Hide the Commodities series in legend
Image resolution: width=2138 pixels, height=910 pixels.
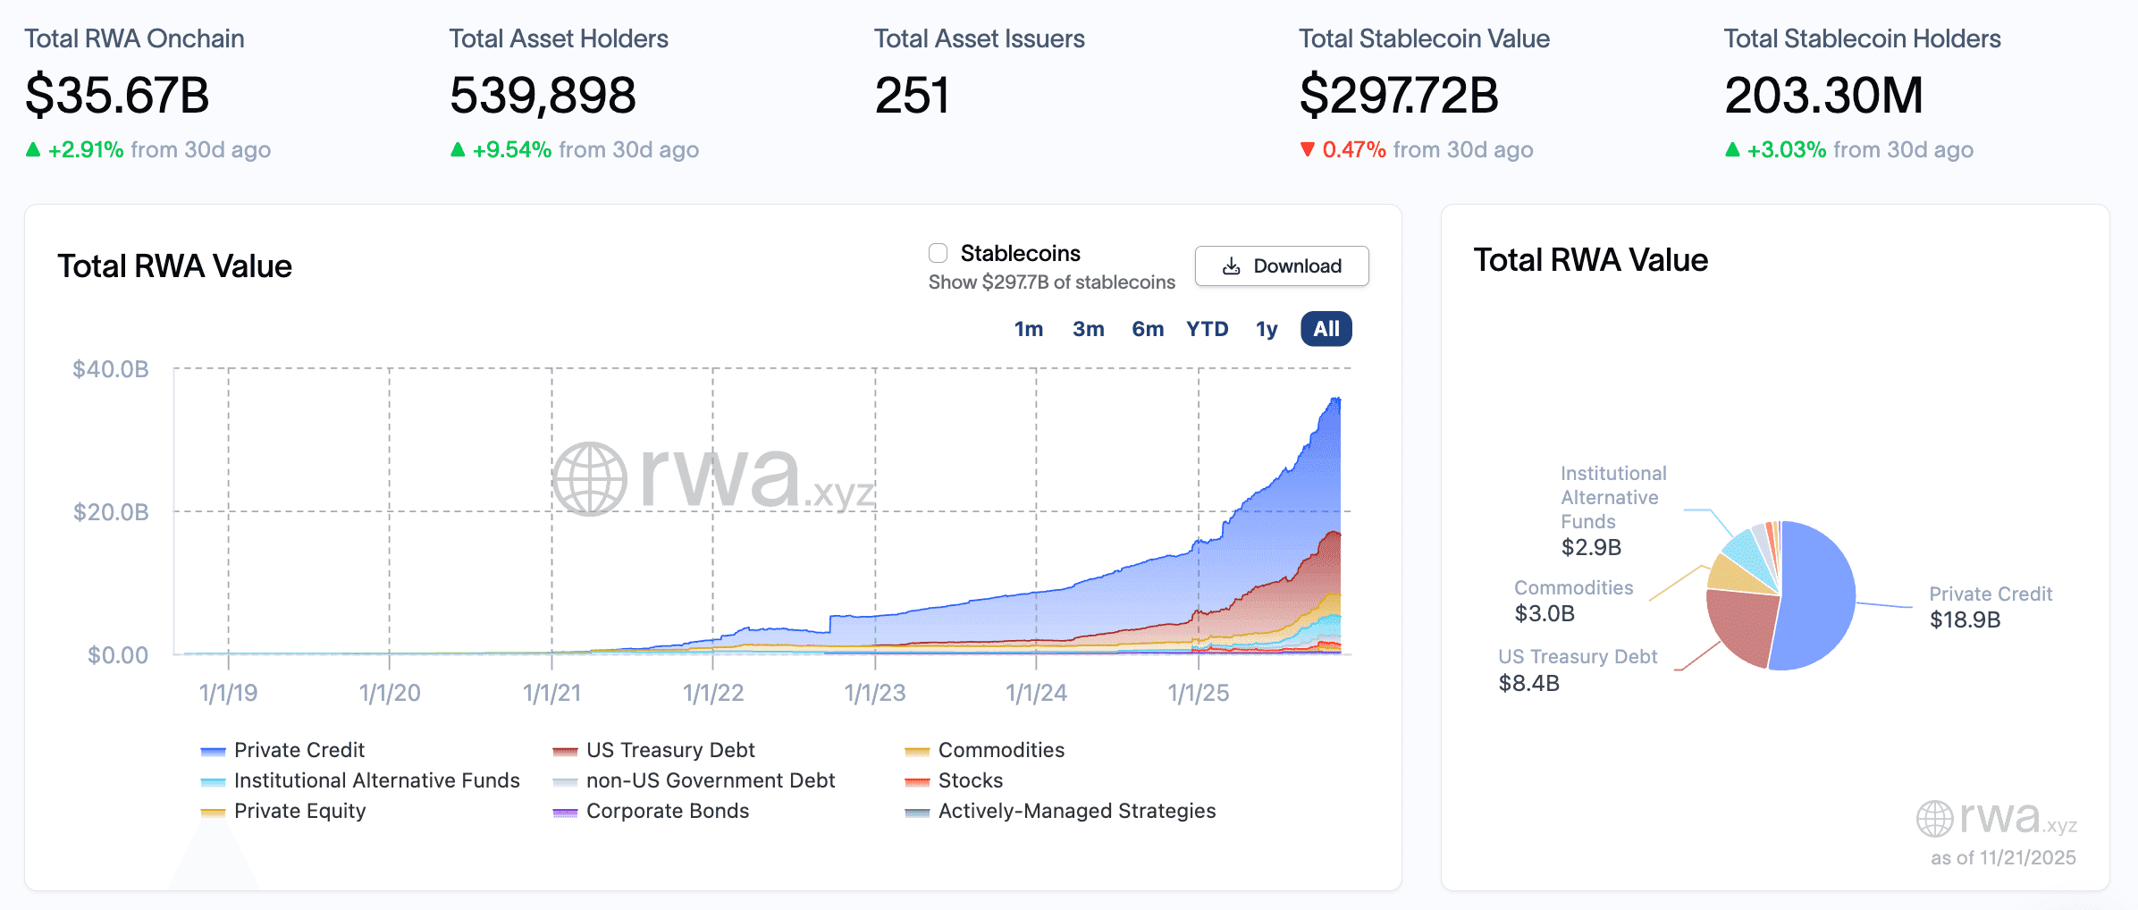[x=917, y=751]
